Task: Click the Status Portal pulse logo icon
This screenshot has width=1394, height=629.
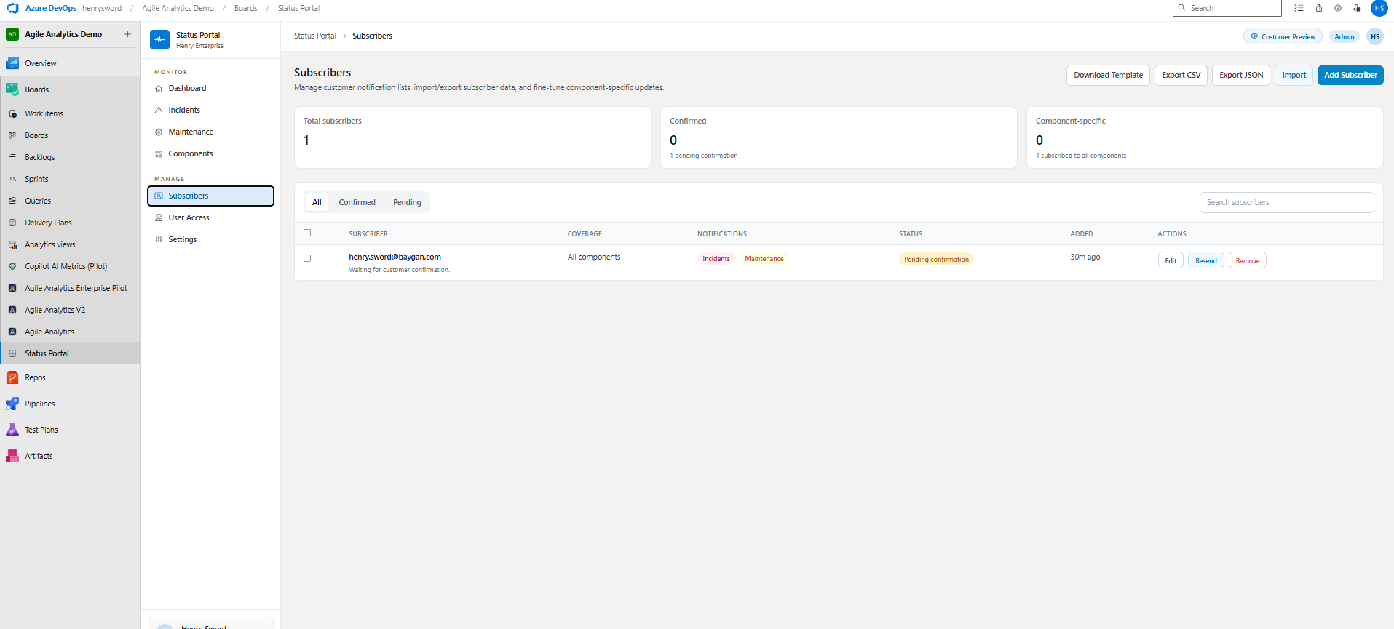Action: [x=159, y=39]
